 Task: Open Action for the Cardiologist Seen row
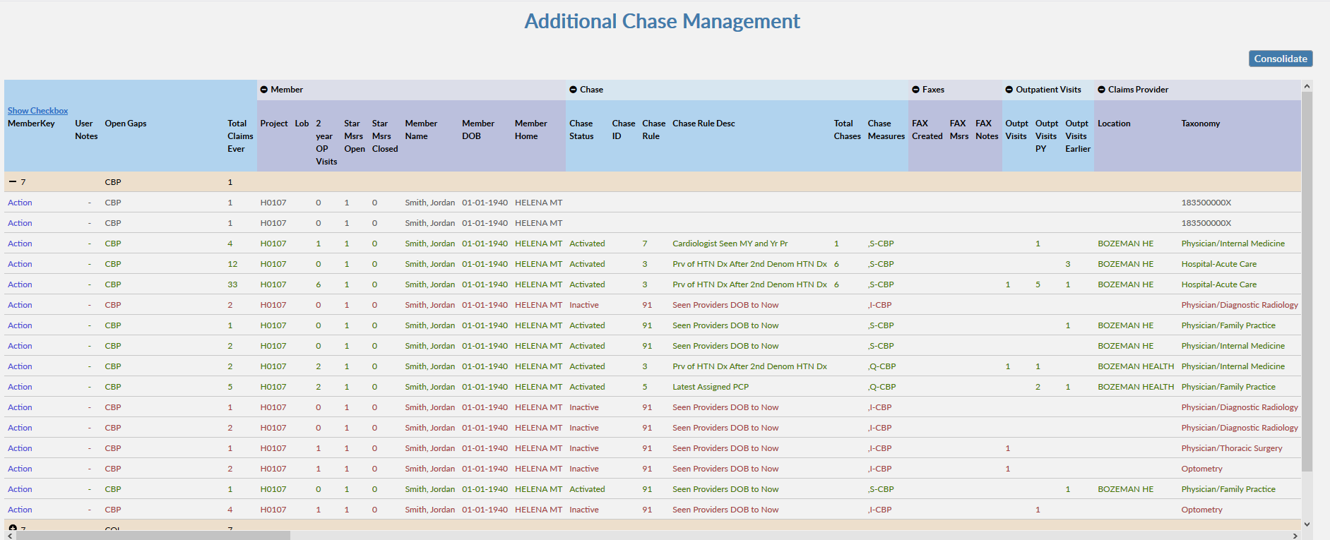(x=20, y=244)
